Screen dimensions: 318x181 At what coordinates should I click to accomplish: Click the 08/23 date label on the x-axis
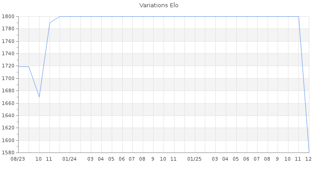click(x=18, y=159)
